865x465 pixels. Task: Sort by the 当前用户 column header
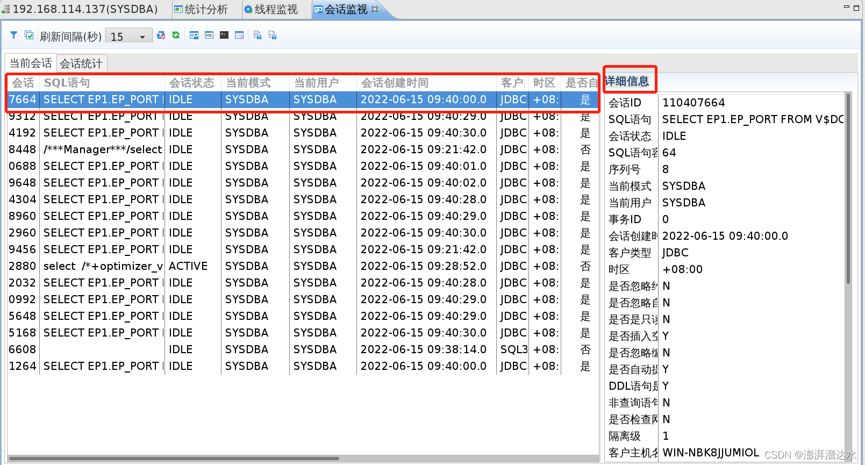[323, 83]
